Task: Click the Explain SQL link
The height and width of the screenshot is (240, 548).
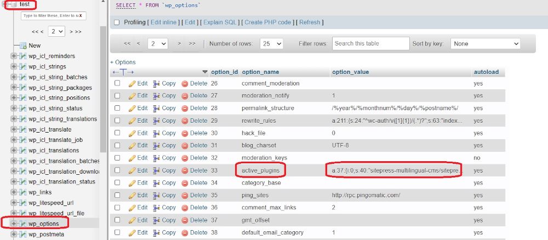Action: [220, 22]
